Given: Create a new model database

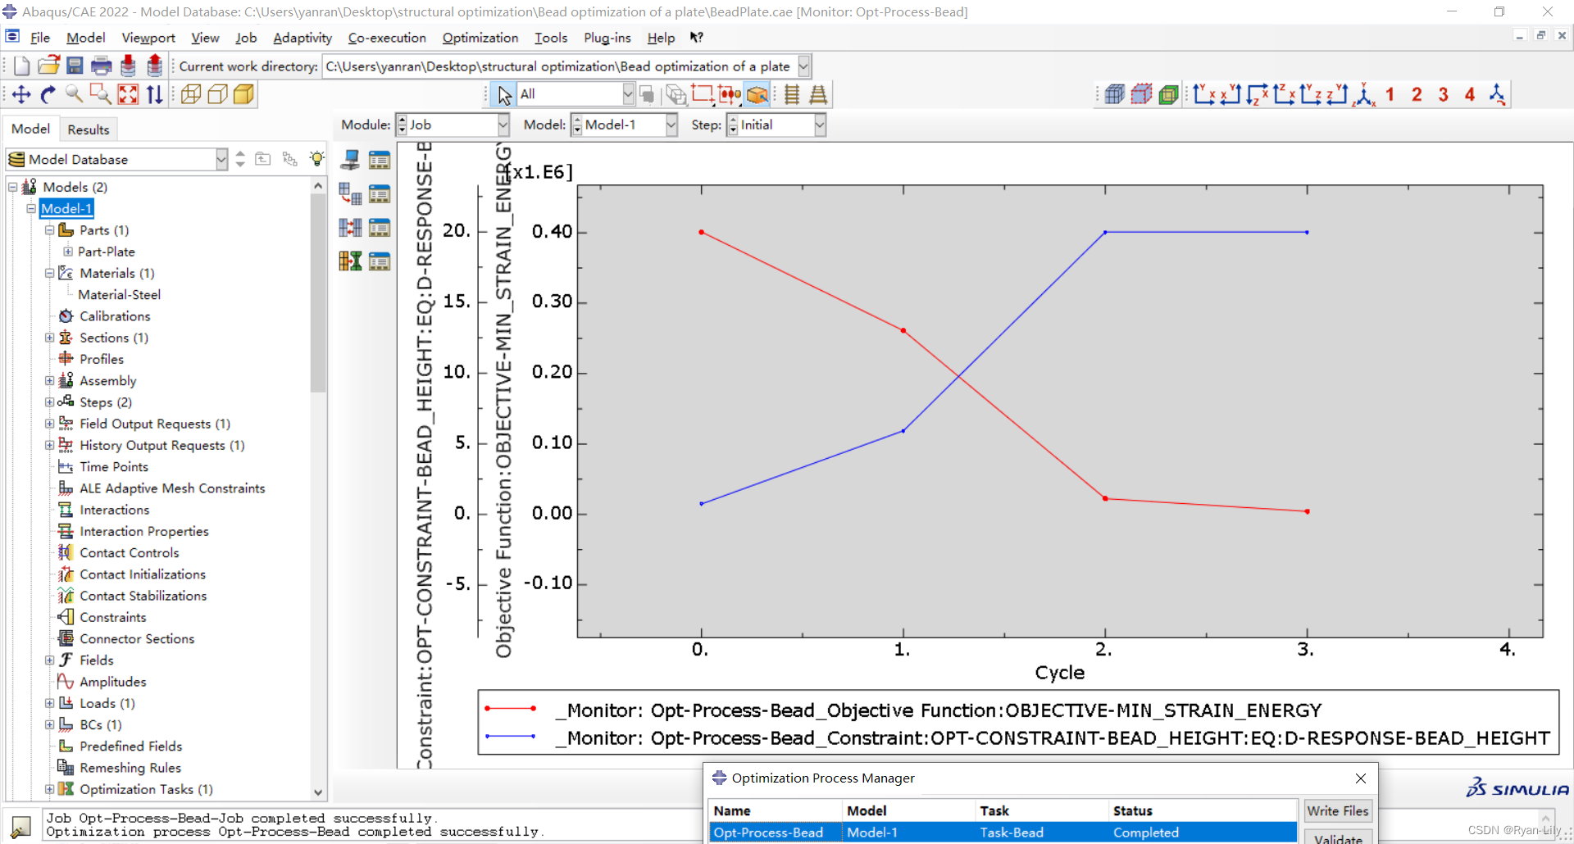Looking at the screenshot, I should point(22,66).
